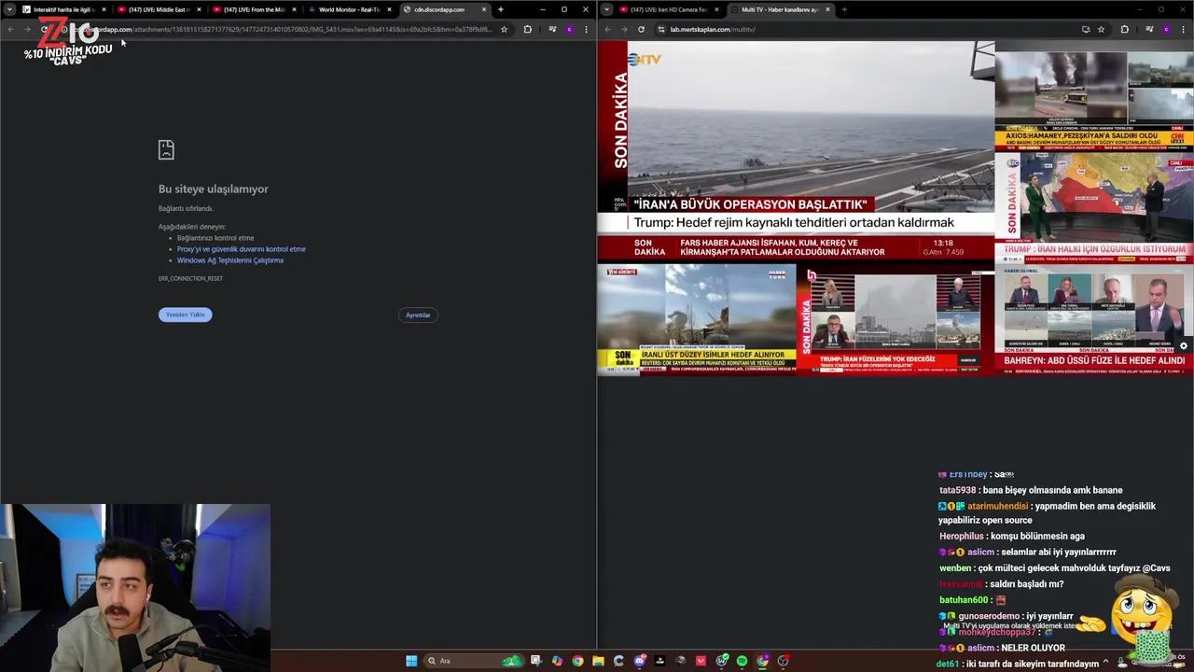Open Valorant red icon on the taskbar

tap(701, 661)
